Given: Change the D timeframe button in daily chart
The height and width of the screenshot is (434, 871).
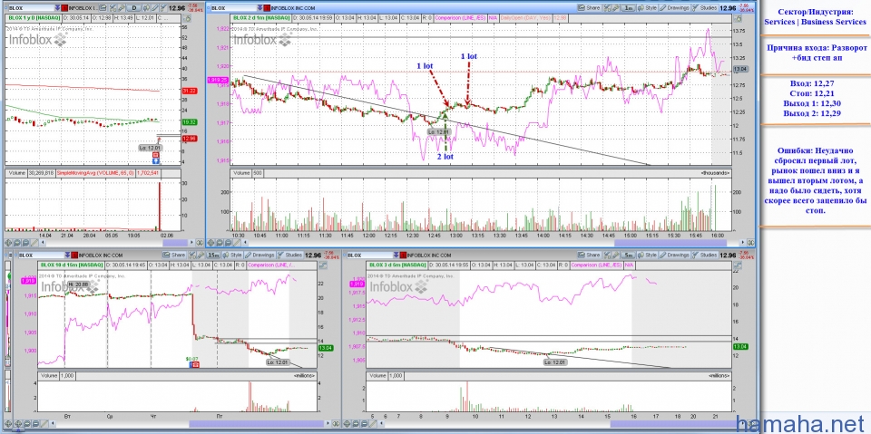Looking at the screenshot, I should pos(134,8).
